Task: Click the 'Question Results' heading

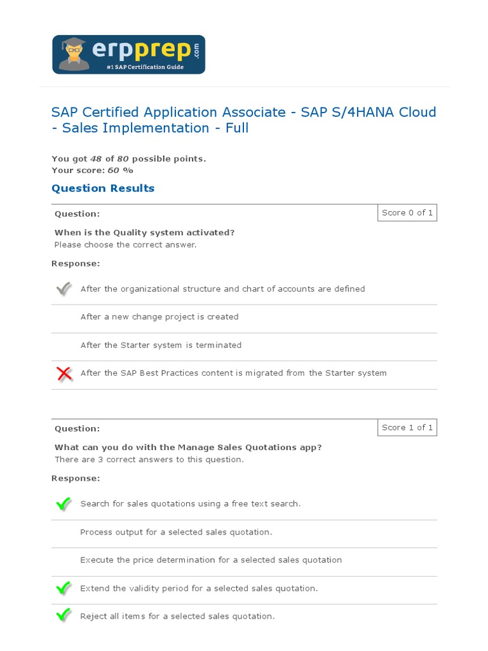Action: (103, 188)
